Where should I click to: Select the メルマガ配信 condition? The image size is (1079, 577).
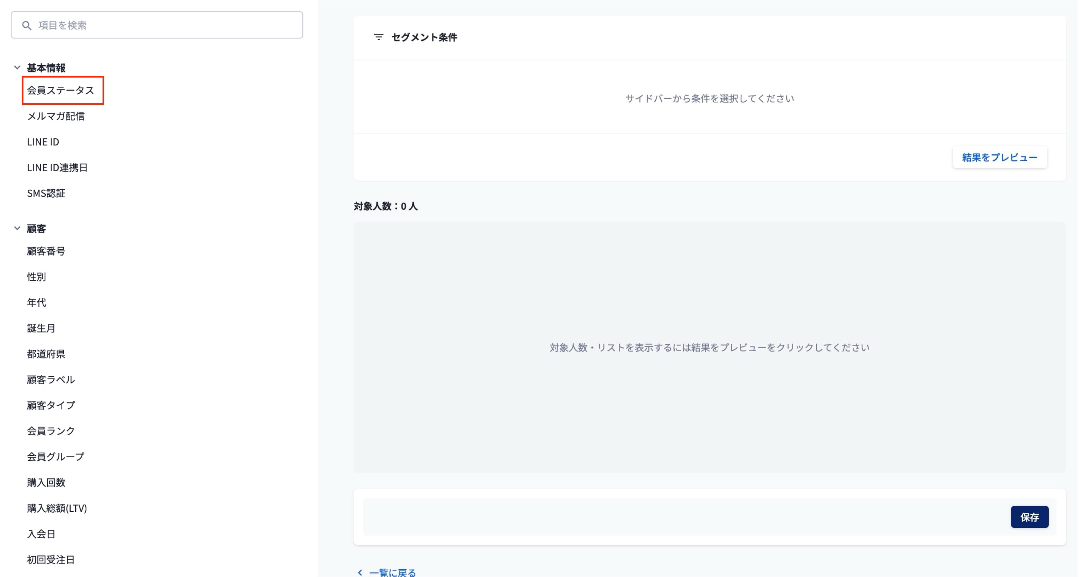(x=56, y=116)
